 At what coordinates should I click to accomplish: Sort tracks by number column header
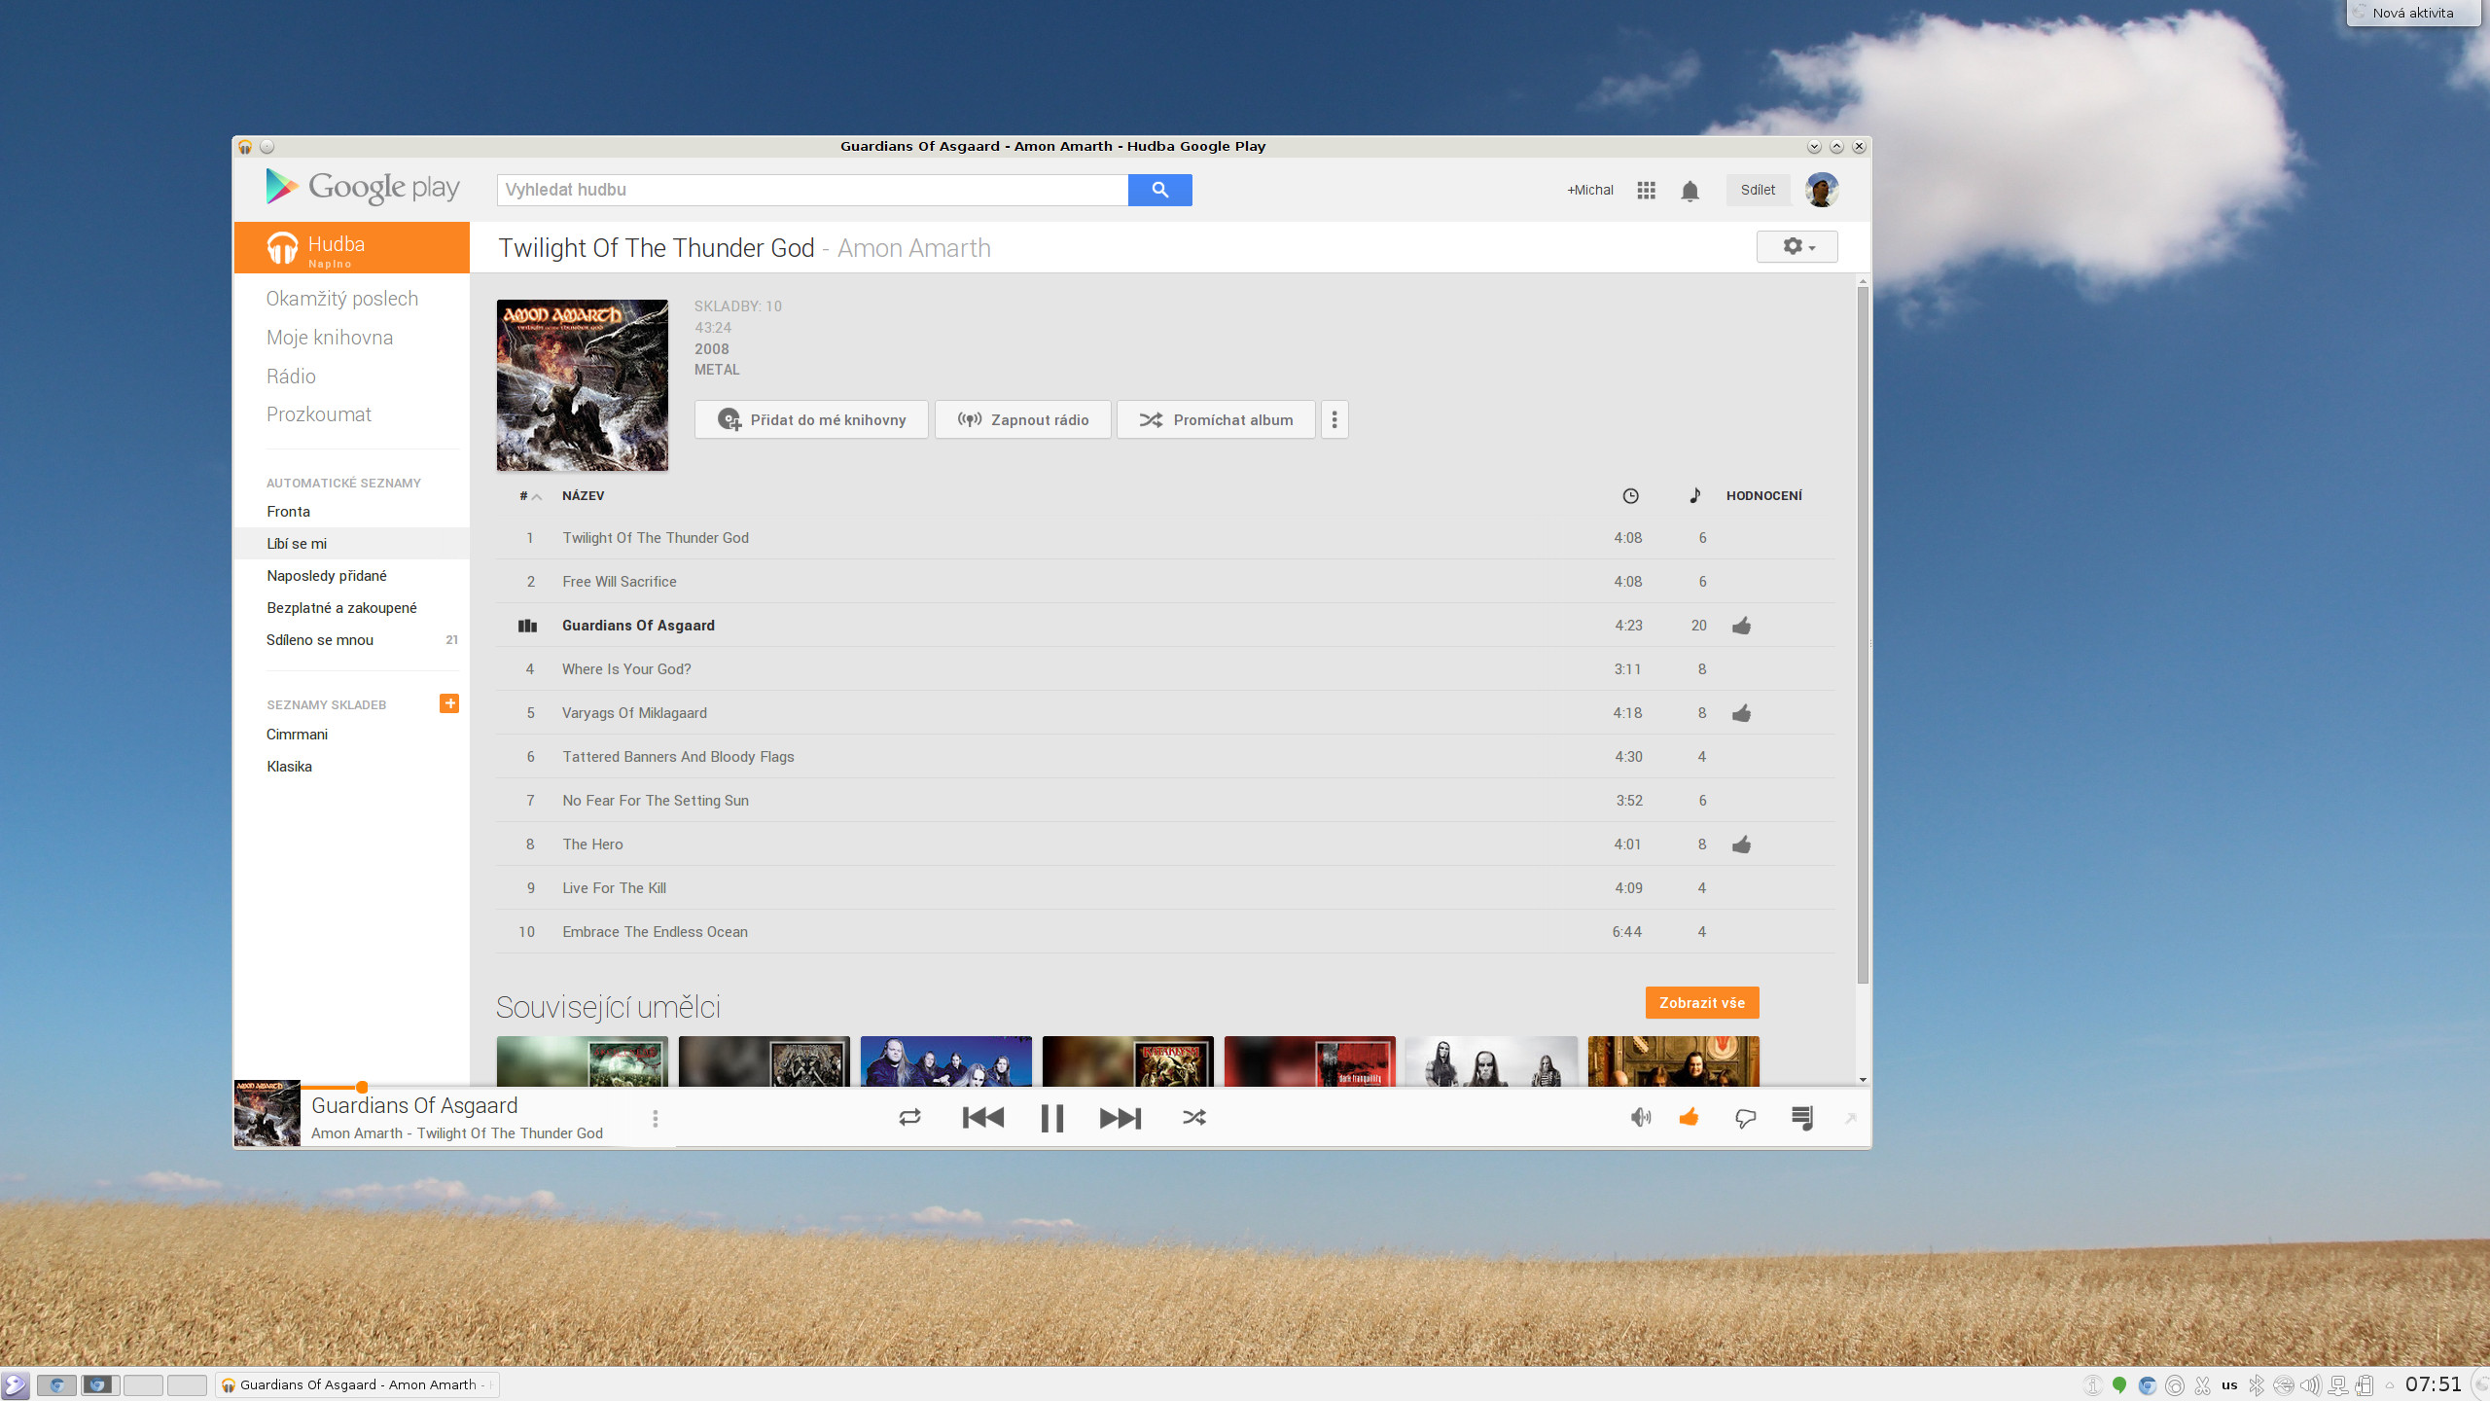point(530,496)
